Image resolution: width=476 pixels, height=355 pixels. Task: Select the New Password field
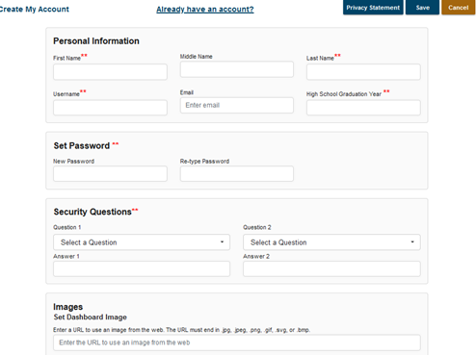(110, 173)
